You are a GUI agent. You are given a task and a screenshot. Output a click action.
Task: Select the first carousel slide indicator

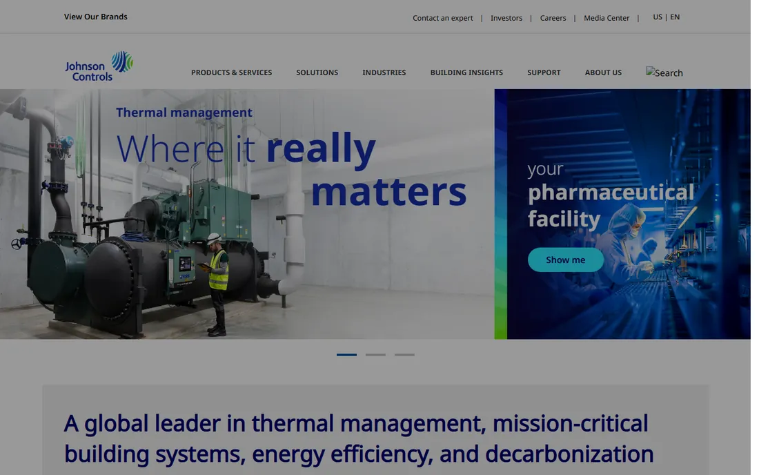coord(346,355)
